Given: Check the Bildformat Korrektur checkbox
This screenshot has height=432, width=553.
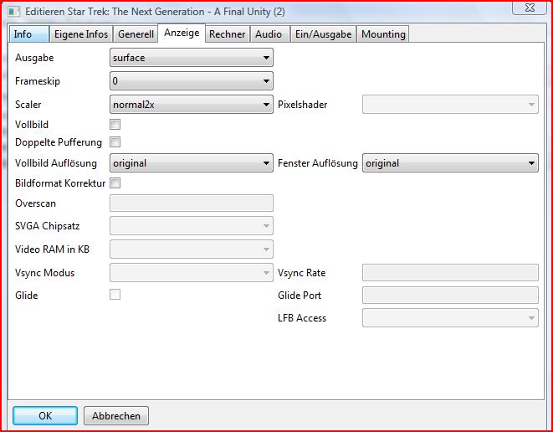Looking at the screenshot, I should coord(115,183).
